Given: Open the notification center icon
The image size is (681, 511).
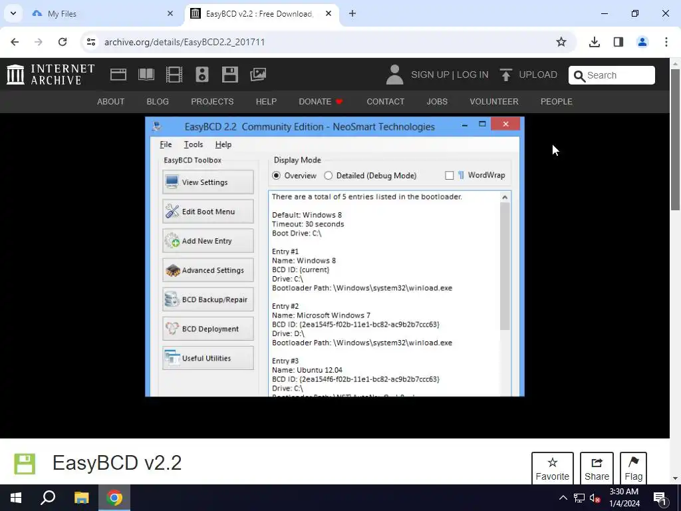Looking at the screenshot, I should point(660,498).
